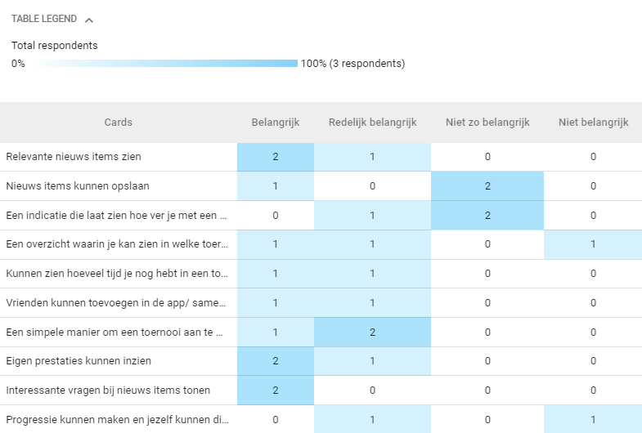Click the respondents gradient legend bar
Image resolution: width=642 pixels, height=433 pixels.
[x=162, y=63]
